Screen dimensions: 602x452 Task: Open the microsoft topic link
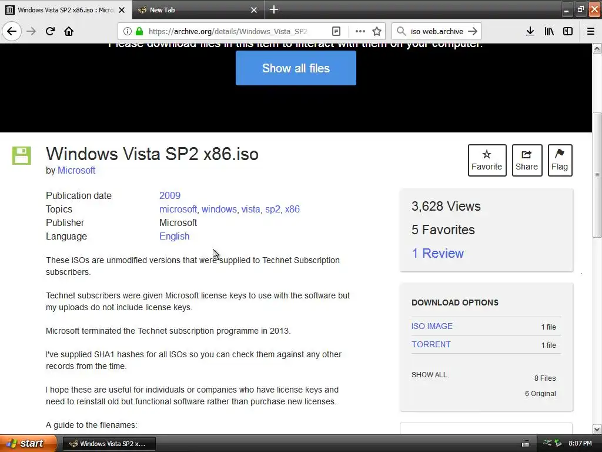(x=178, y=209)
